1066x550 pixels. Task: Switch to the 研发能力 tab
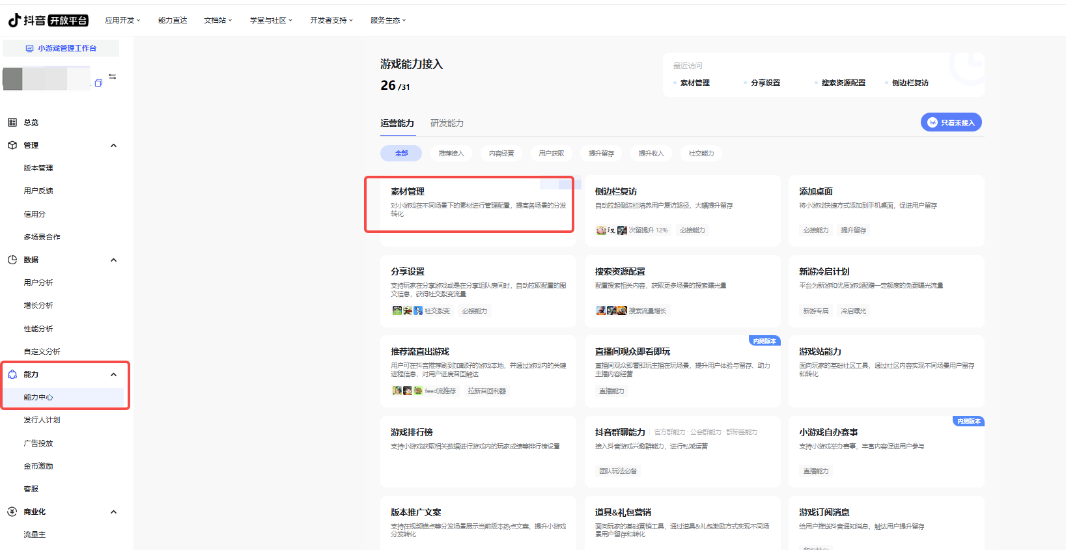point(447,123)
